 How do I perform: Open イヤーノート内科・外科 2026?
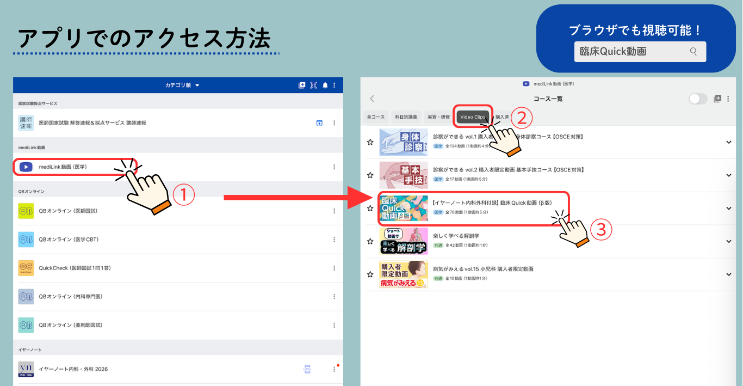click(73, 369)
